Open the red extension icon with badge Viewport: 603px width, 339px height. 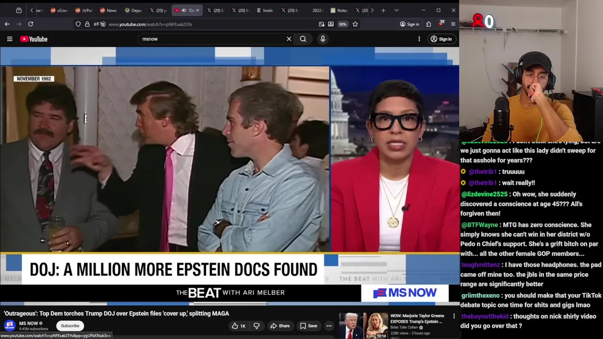pos(441,24)
